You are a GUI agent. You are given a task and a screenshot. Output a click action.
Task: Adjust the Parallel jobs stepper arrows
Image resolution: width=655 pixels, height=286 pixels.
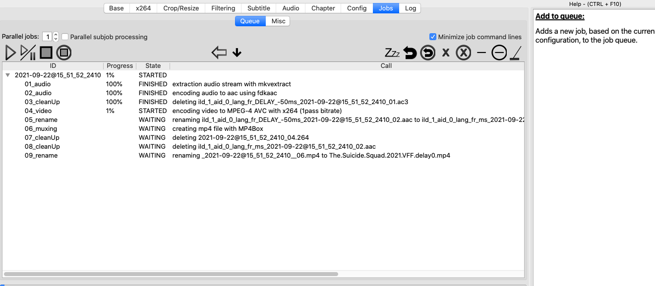56,37
